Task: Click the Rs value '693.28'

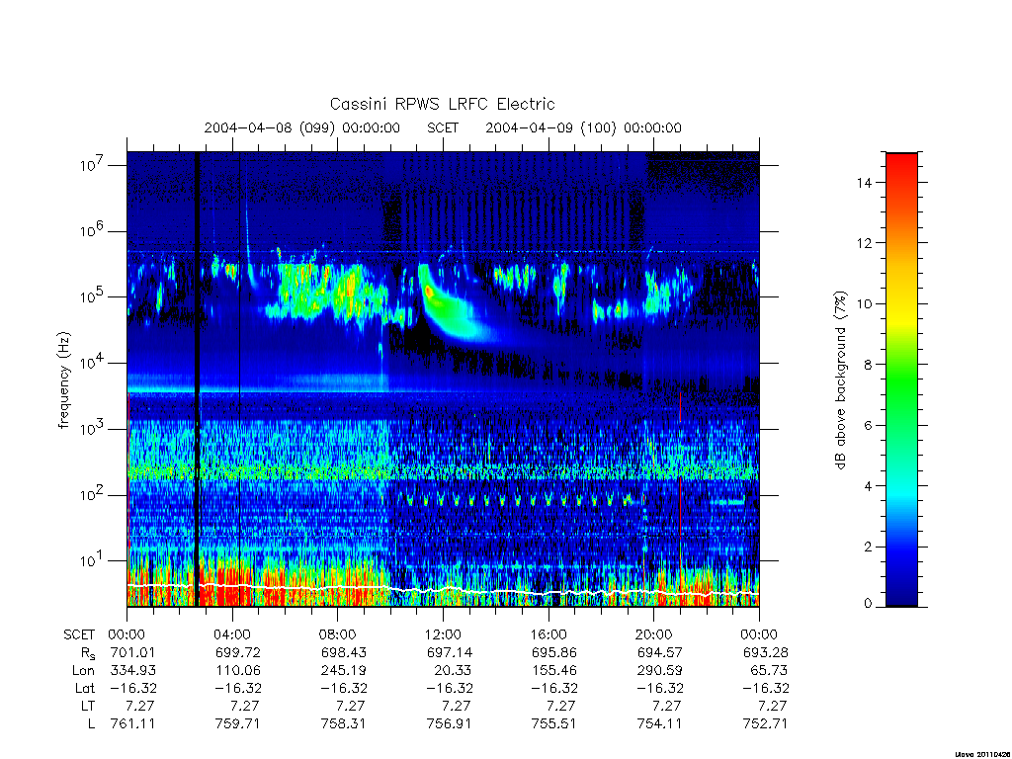Action: tap(766, 652)
